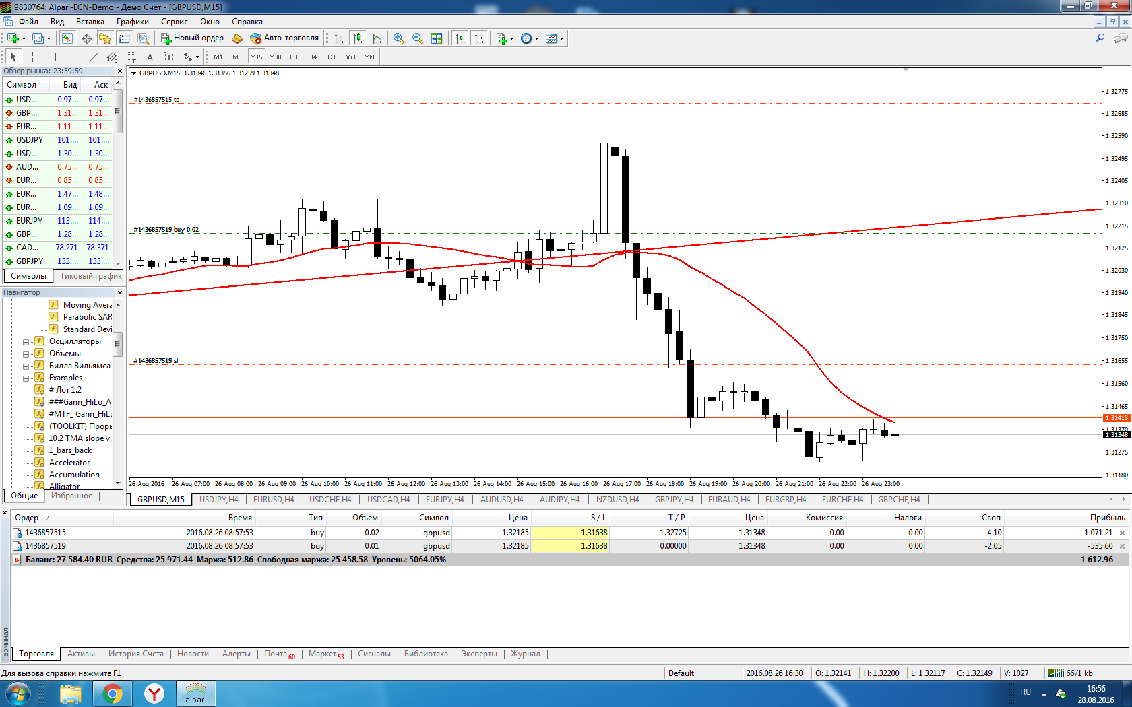Open the Справка menu

pyautogui.click(x=247, y=22)
